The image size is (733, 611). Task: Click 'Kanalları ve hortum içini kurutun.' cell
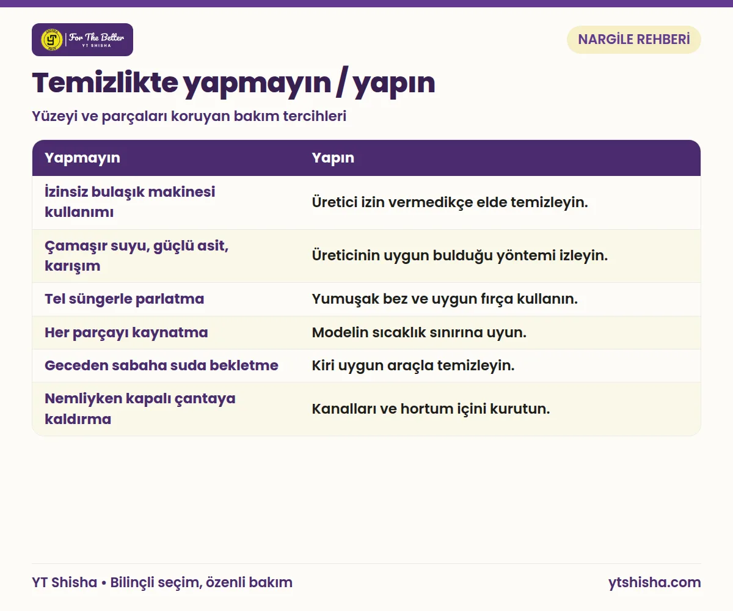pos(500,409)
